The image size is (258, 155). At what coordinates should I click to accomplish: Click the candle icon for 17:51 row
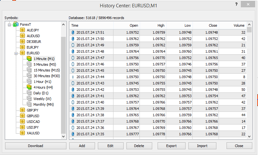pos(73,32)
